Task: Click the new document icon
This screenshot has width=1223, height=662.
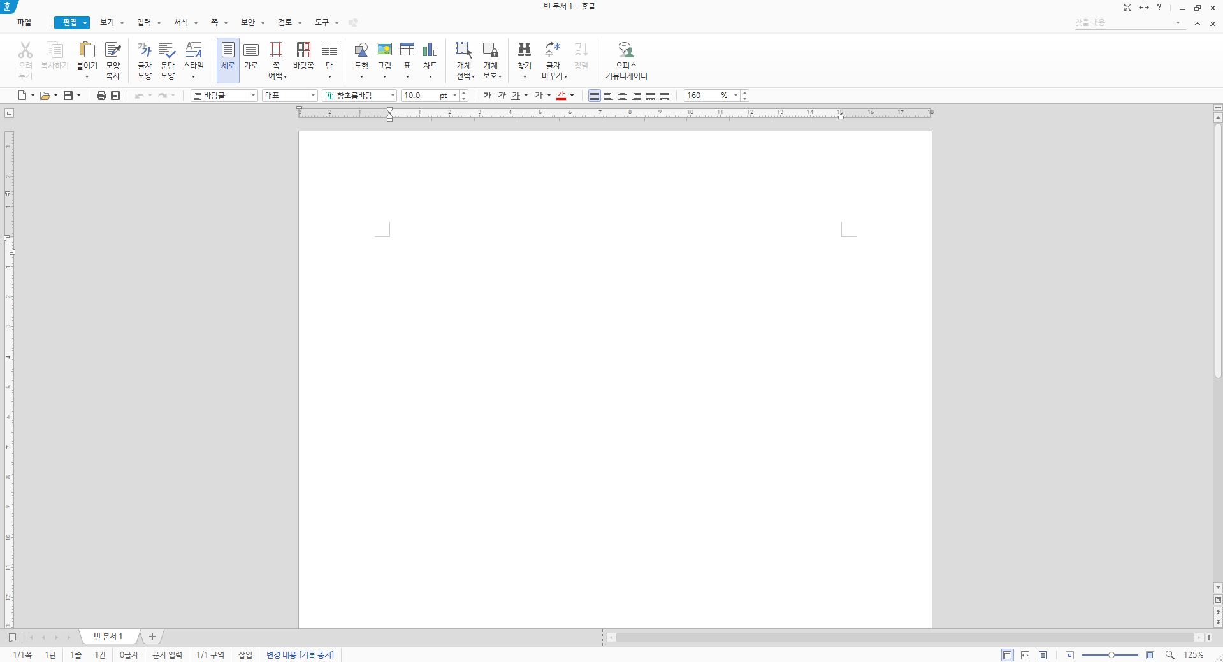Action: (x=22, y=96)
